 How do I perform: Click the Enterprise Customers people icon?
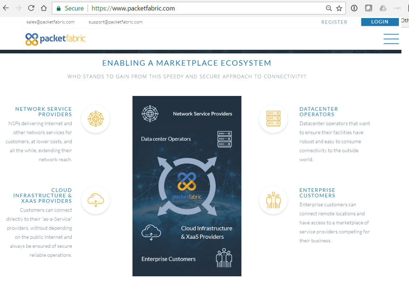pyautogui.click(x=273, y=200)
